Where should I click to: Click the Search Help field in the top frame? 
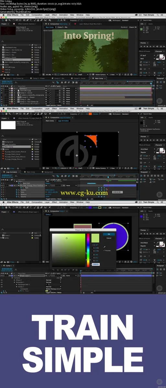point(147,20)
